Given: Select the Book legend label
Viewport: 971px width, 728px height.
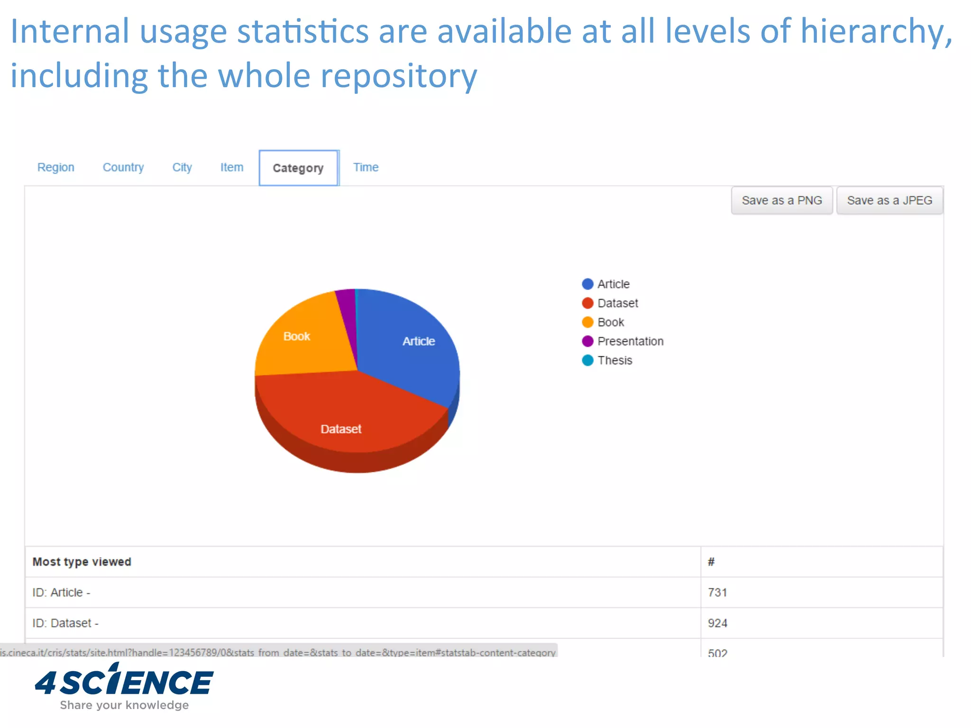Looking at the screenshot, I should [x=611, y=322].
